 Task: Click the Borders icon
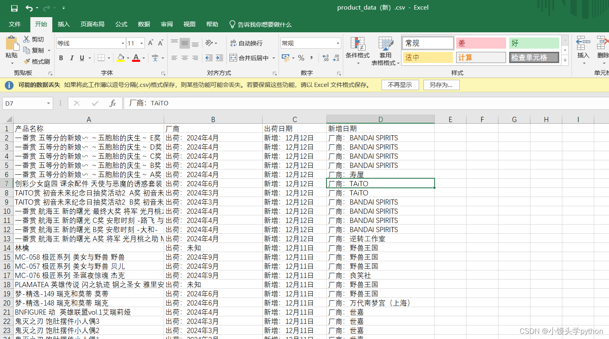101,58
